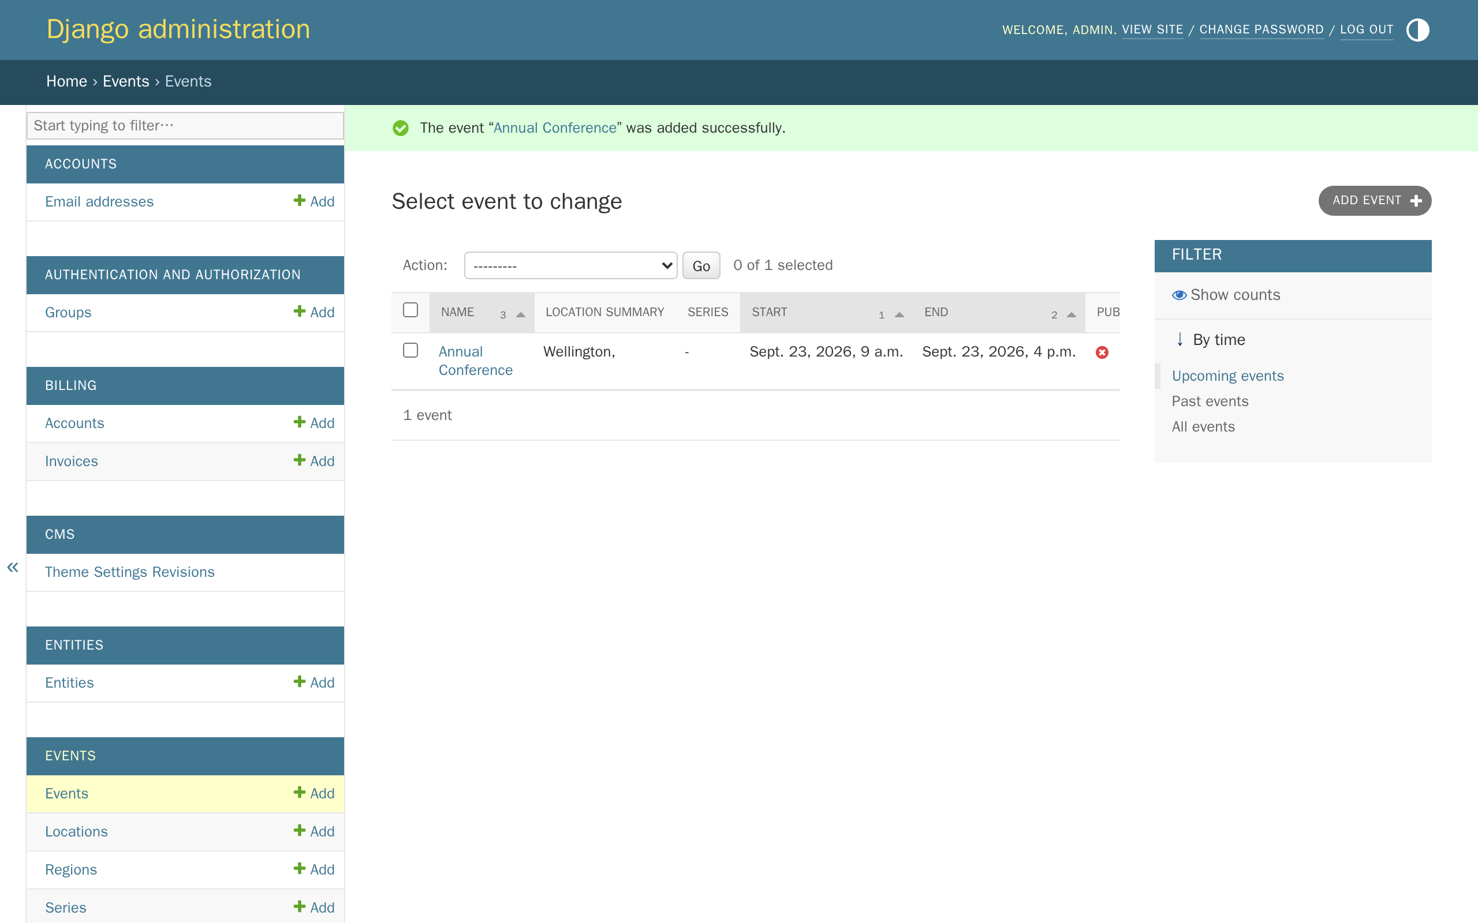Open the Annual Conference event link
This screenshot has width=1478, height=923.
(475, 361)
